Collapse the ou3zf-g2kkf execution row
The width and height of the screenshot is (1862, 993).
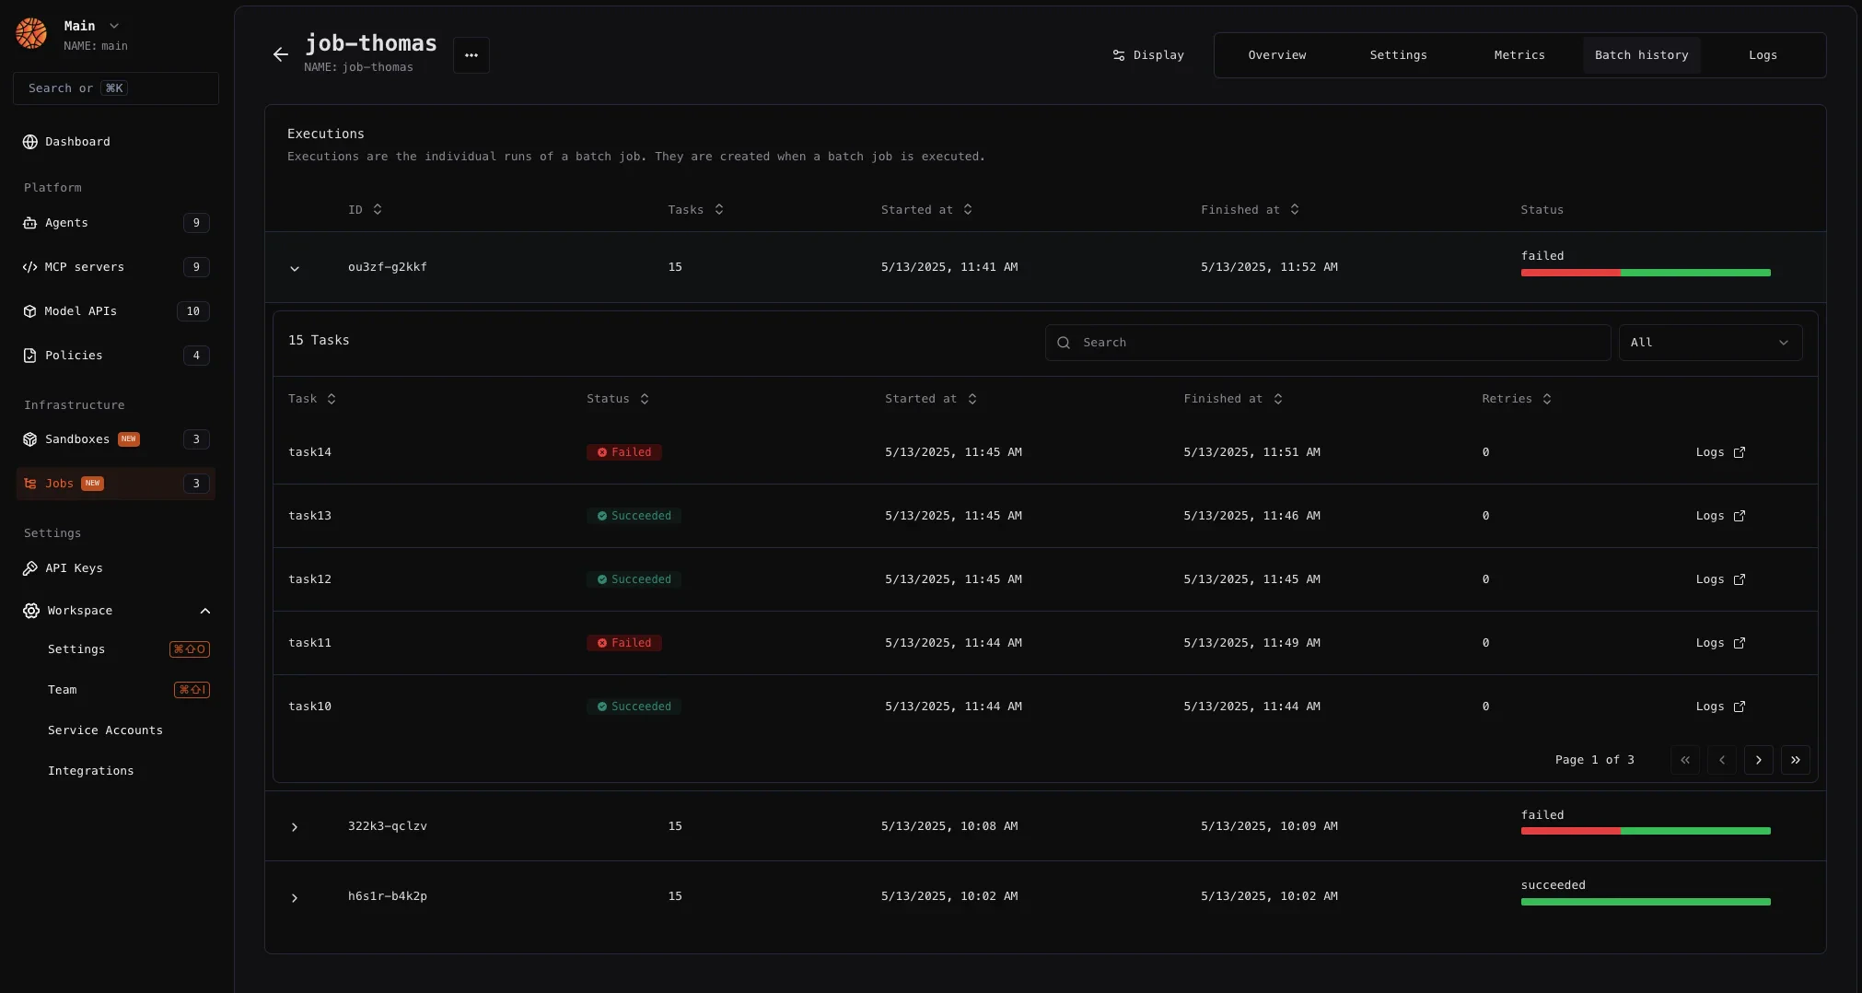(x=295, y=268)
